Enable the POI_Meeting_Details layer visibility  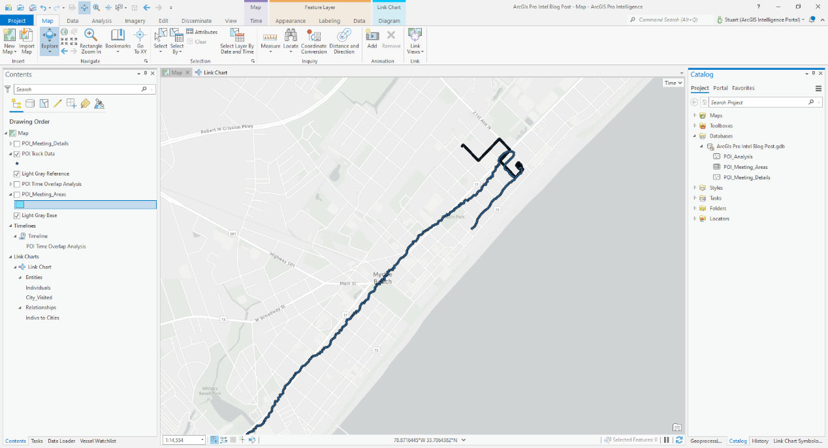[x=17, y=143]
